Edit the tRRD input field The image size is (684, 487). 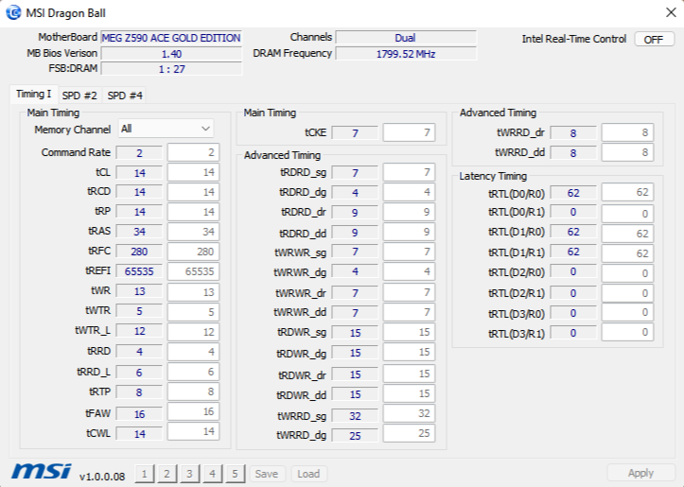pyautogui.click(x=193, y=352)
